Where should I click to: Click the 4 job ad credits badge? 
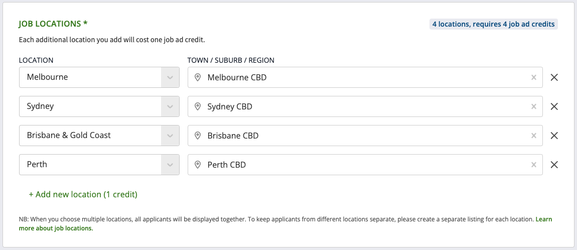tap(494, 24)
